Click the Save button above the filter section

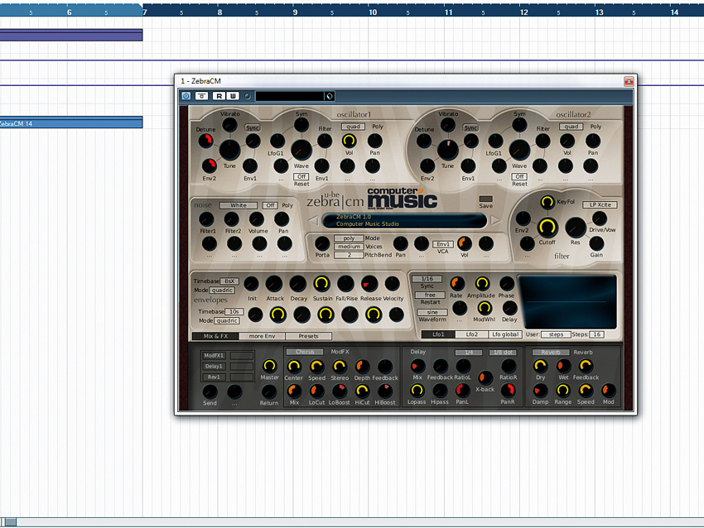point(485,199)
